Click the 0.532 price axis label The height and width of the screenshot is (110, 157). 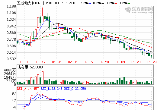[11, 59]
